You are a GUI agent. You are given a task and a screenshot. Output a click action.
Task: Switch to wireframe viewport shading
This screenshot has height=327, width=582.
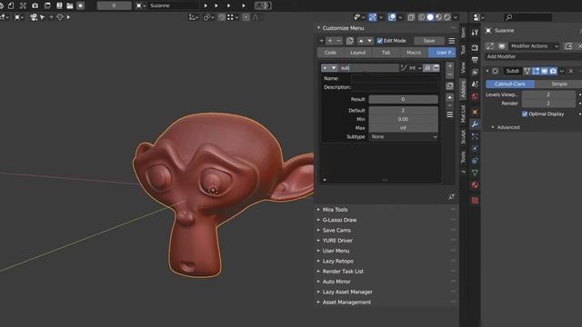pos(422,17)
